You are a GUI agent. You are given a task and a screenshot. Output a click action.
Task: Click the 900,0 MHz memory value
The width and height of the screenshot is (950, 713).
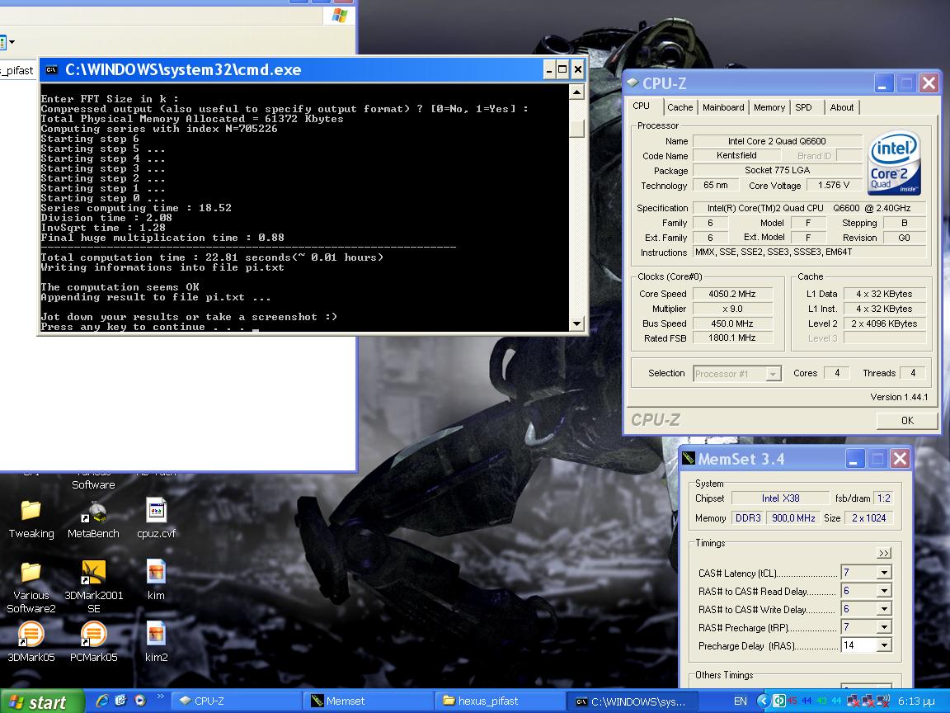[x=793, y=517]
